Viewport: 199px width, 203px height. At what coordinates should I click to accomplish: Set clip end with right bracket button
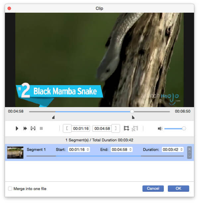[x=116, y=128]
